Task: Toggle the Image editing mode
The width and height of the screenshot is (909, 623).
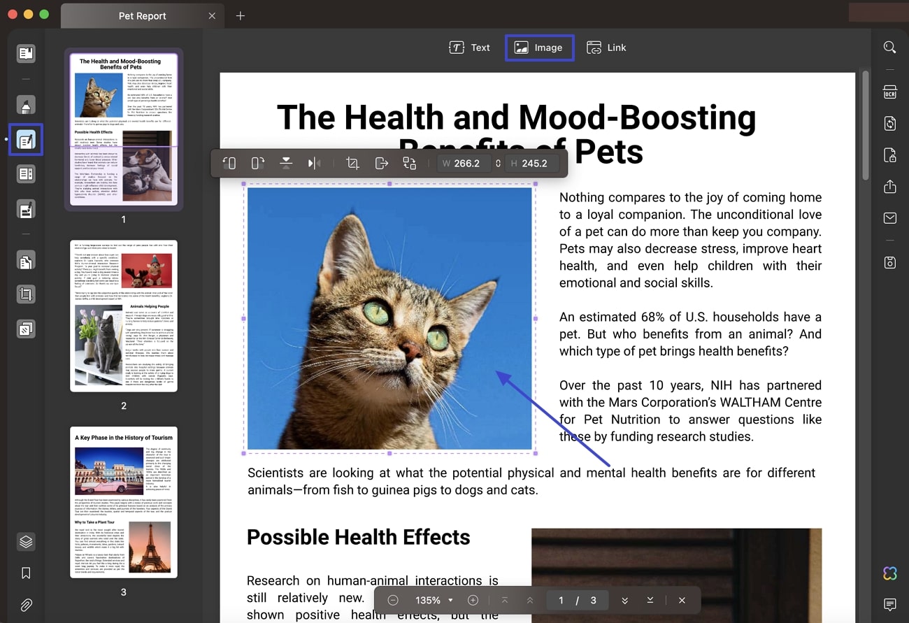Action: [539, 47]
